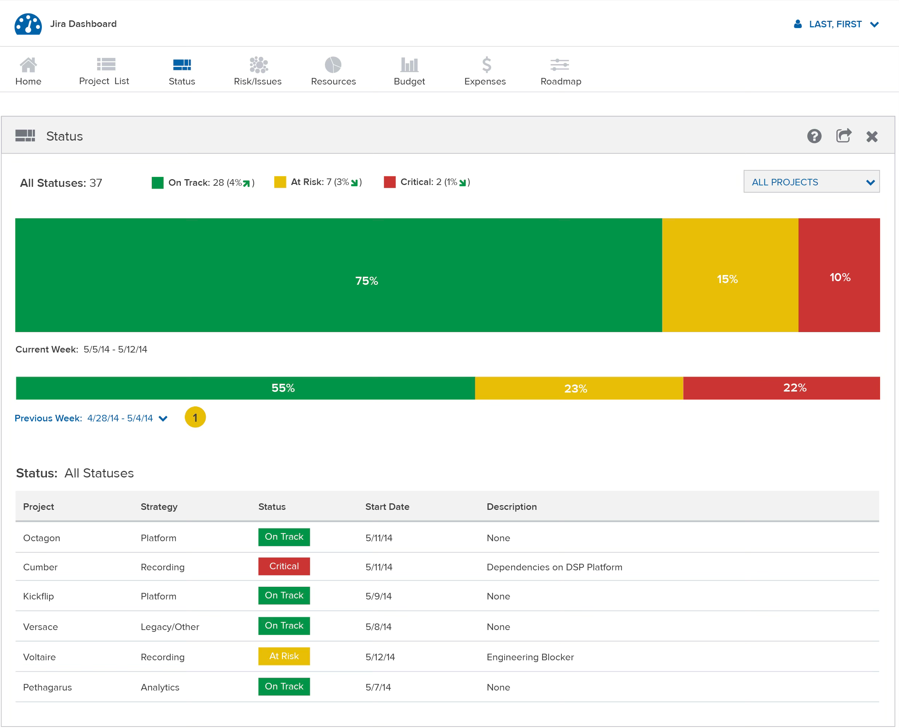Click the At Risk badge for Voltaire

pos(284,656)
